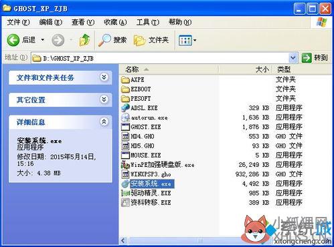Expand the 其它位置 panel
Image resolution: width=334 pixels, height=247 pixels.
click(x=104, y=99)
